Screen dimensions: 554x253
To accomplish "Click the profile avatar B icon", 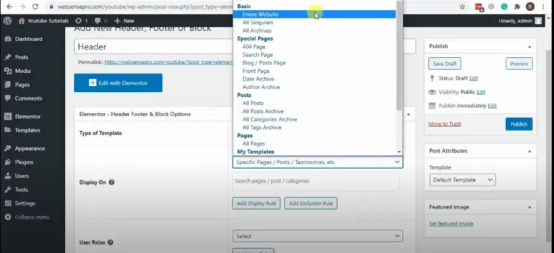I will pos(530,7).
